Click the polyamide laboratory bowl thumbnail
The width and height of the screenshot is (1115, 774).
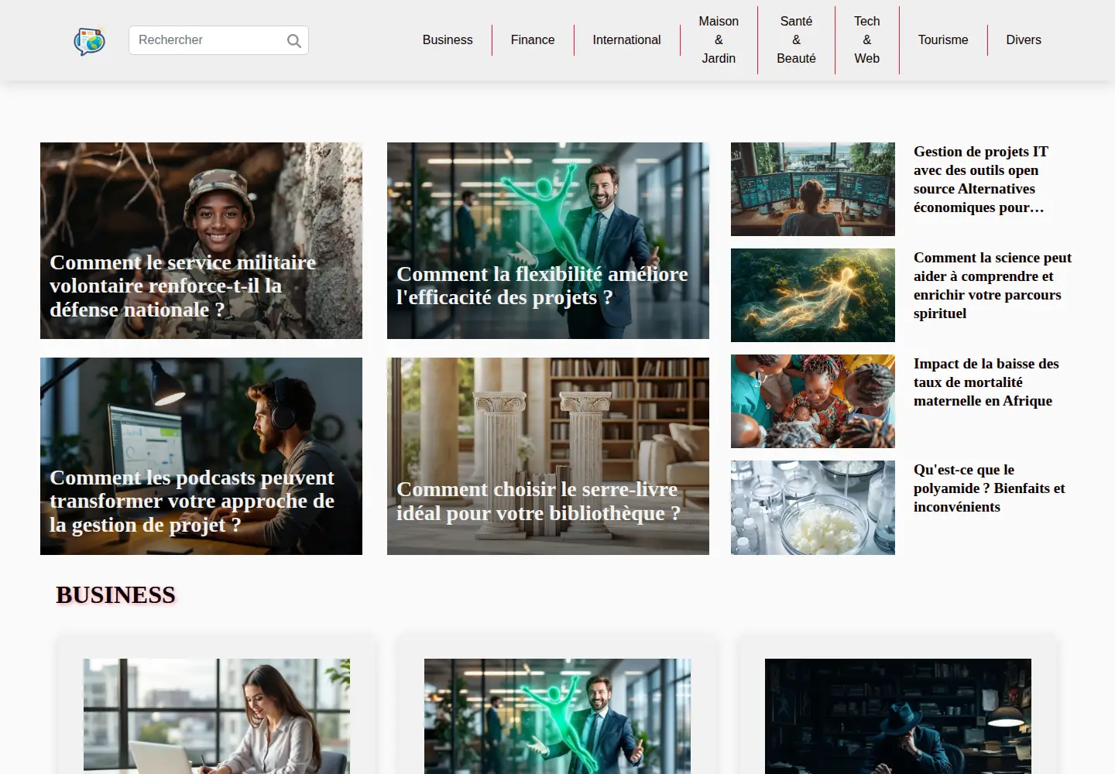coord(813,508)
